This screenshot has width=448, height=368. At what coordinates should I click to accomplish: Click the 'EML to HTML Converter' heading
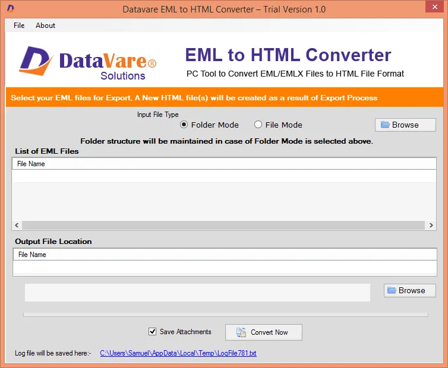point(288,55)
